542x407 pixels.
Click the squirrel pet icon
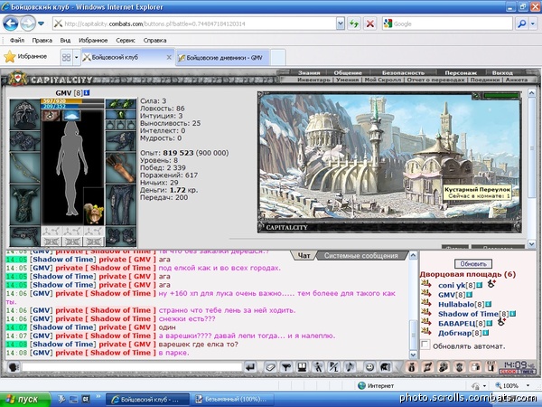point(94,213)
